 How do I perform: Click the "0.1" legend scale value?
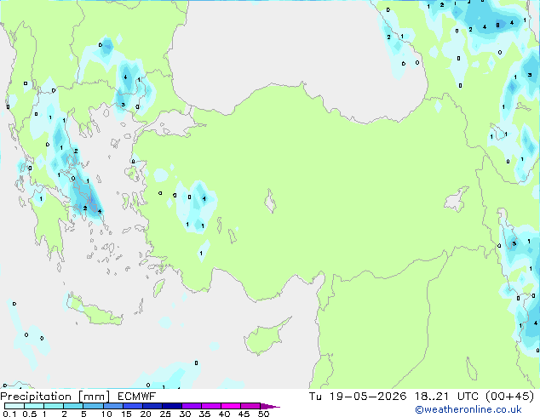click(9, 414)
